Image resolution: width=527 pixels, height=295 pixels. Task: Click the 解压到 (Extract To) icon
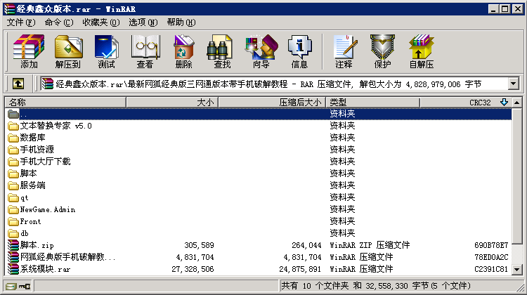pos(67,51)
